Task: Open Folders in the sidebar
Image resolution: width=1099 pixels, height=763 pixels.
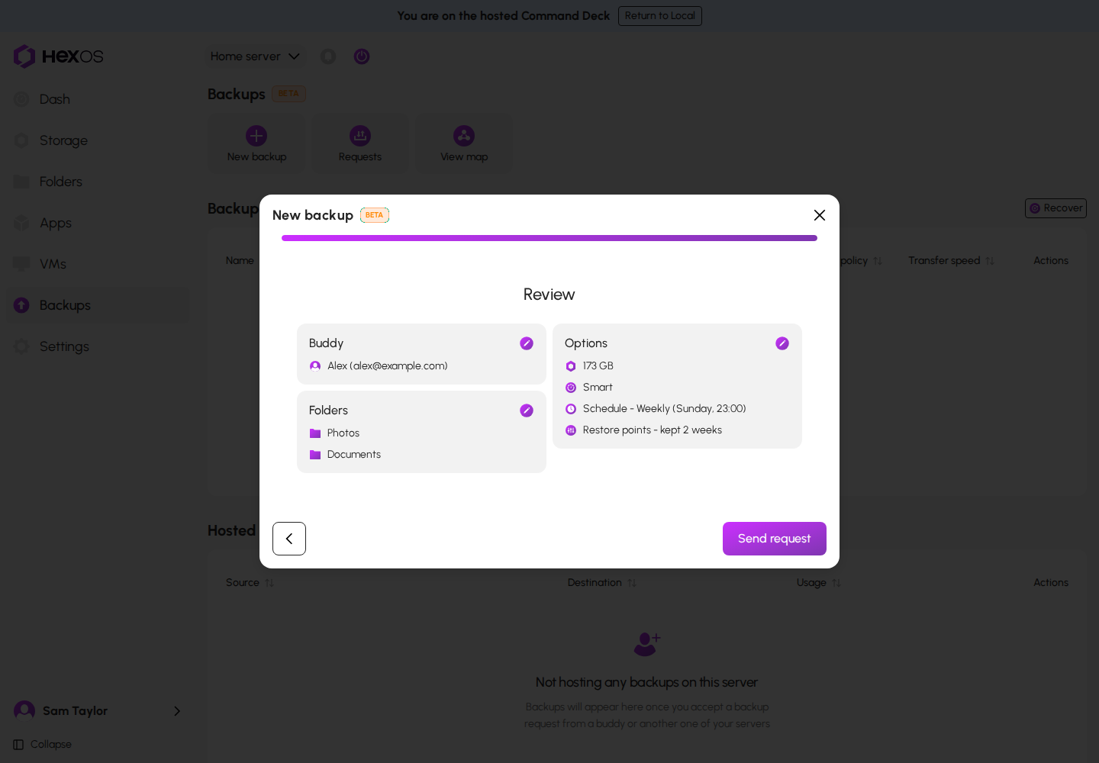Action: coord(98,182)
